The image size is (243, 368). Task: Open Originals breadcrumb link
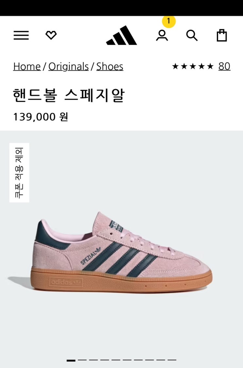click(69, 66)
